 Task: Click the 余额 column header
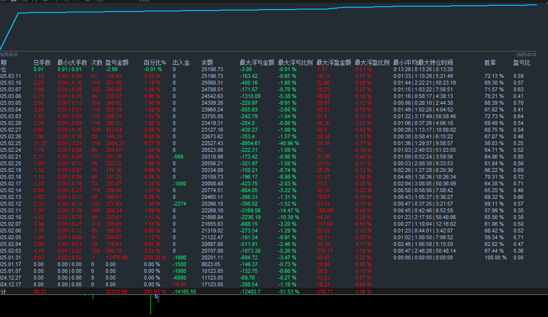[207, 62]
